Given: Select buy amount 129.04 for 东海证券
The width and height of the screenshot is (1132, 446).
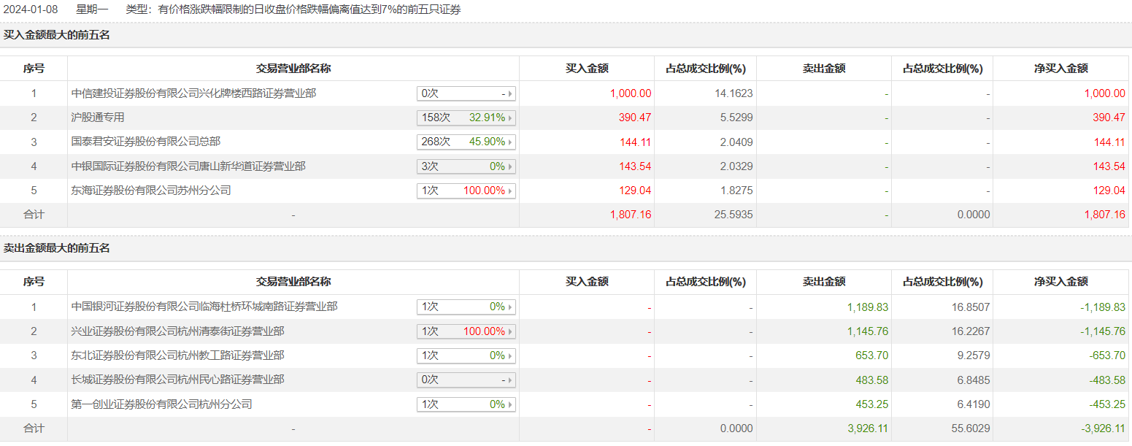Looking at the screenshot, I should pyautogui.click(x=635, y=191).
